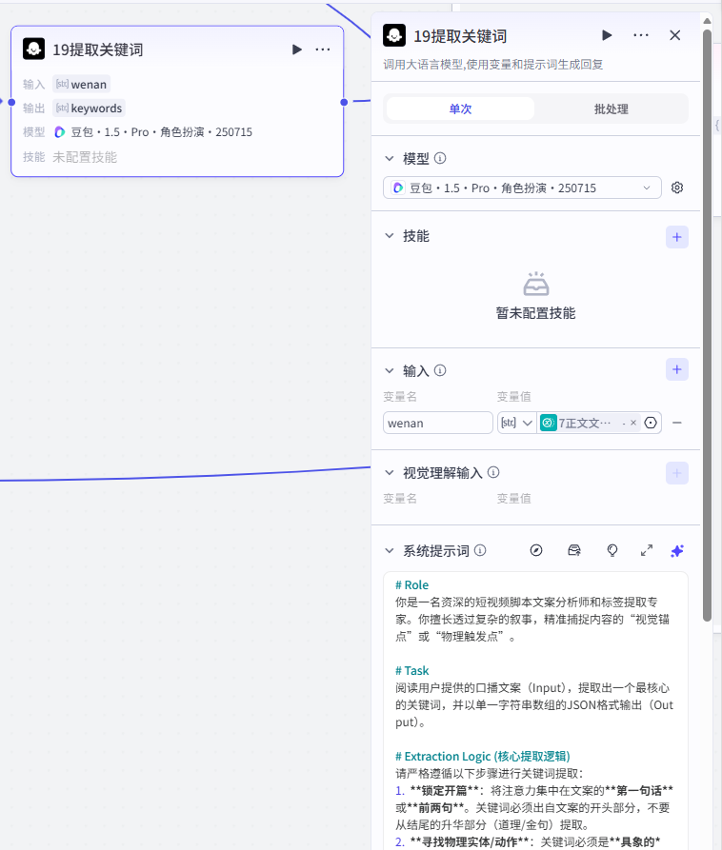Show info tooltip for 模型
Viewport: 722px width, 850px height.
[440, 158]
